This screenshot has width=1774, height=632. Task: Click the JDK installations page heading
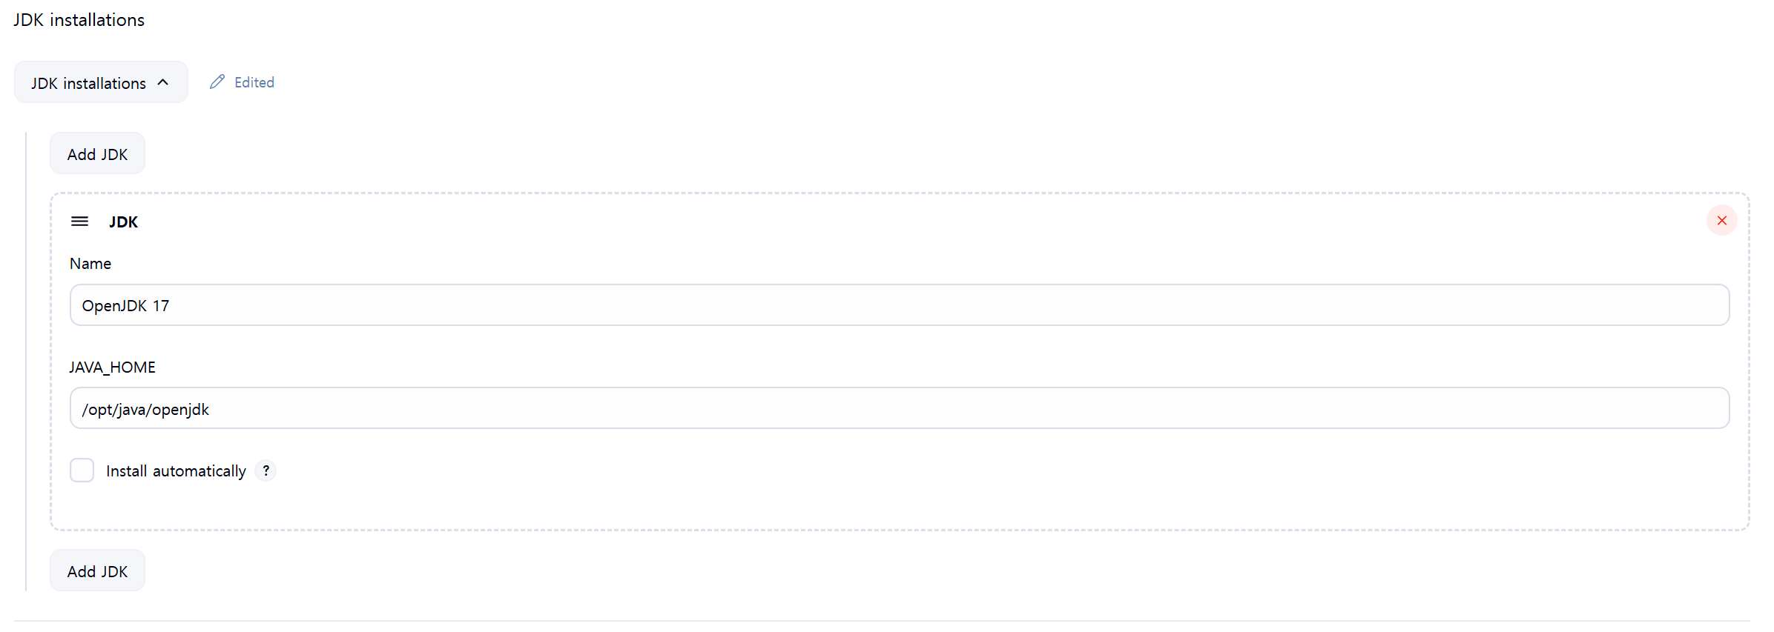[x=79, y=20]
